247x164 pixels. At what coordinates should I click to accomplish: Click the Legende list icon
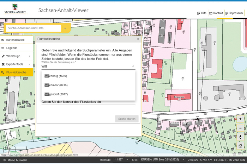(2, 48)
